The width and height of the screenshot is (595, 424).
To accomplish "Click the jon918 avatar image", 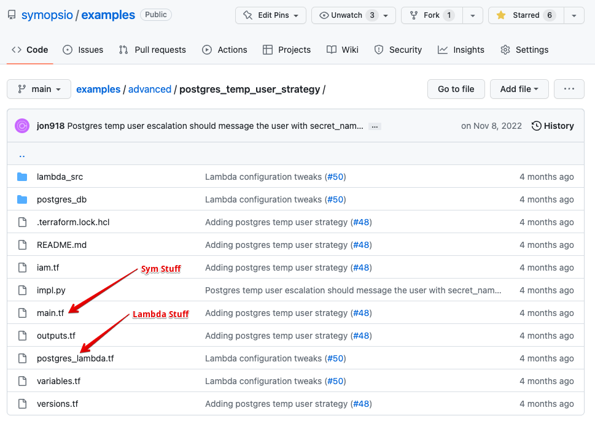I will point(22,126).
